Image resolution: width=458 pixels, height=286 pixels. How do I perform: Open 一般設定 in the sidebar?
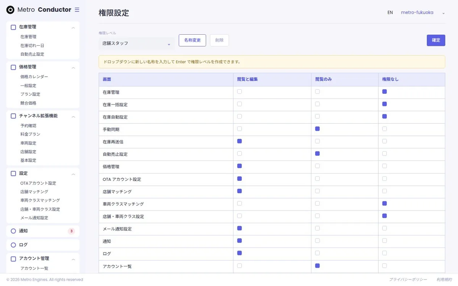pyautogui.click(x=28, y=86)
